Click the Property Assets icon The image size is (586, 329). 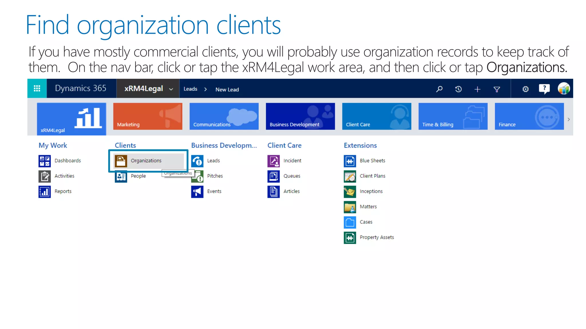[350, 238]
